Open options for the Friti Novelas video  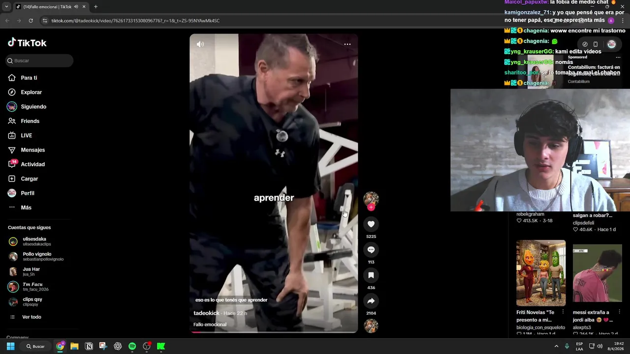point(563,312)
